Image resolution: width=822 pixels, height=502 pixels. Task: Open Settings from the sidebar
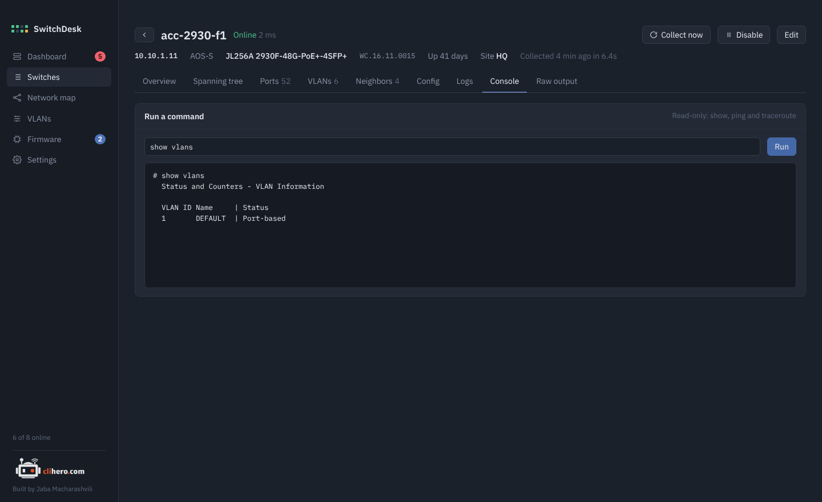tap(59, 160)
